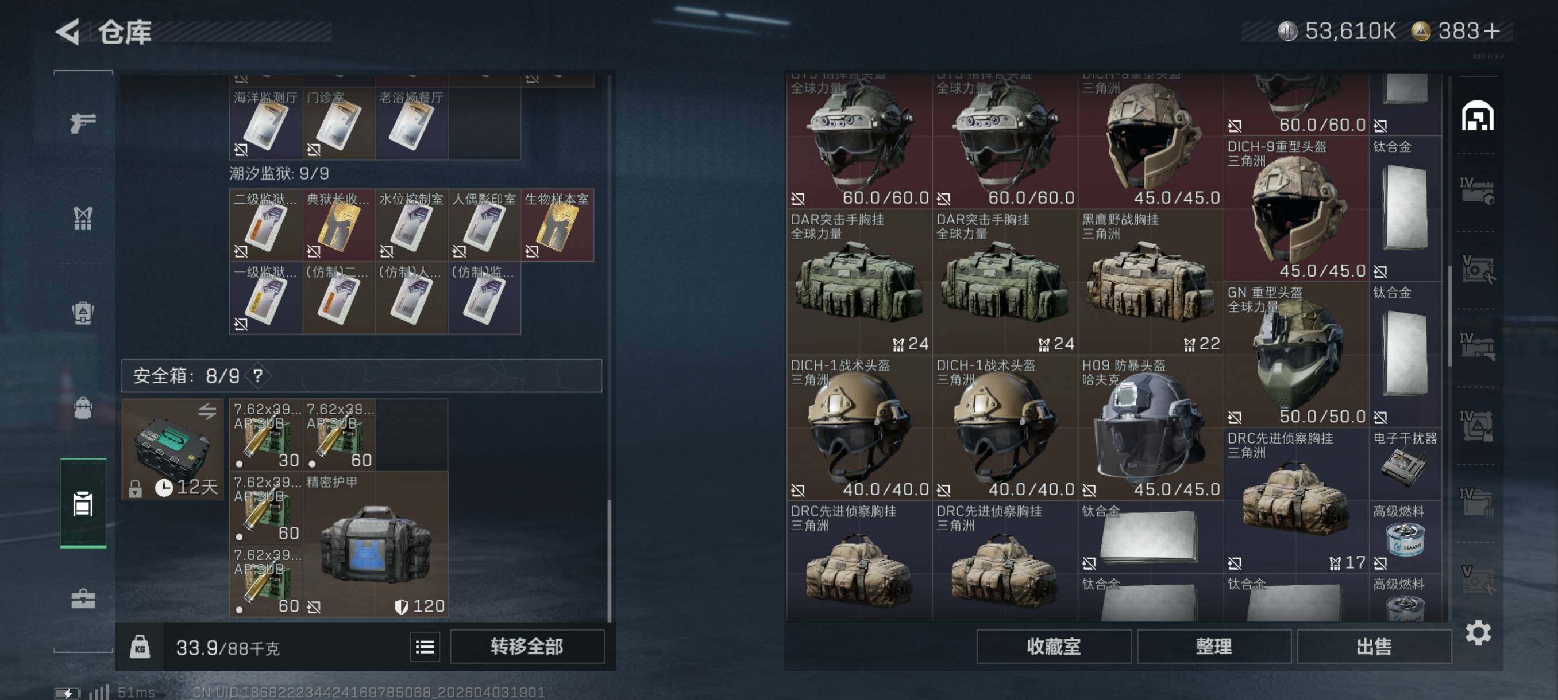The width and height of the screenshot is (1558, 700).
Task: Select the weapons pistol icon in the sidebar
Action: pyautogui.click(x=83, y=123)
